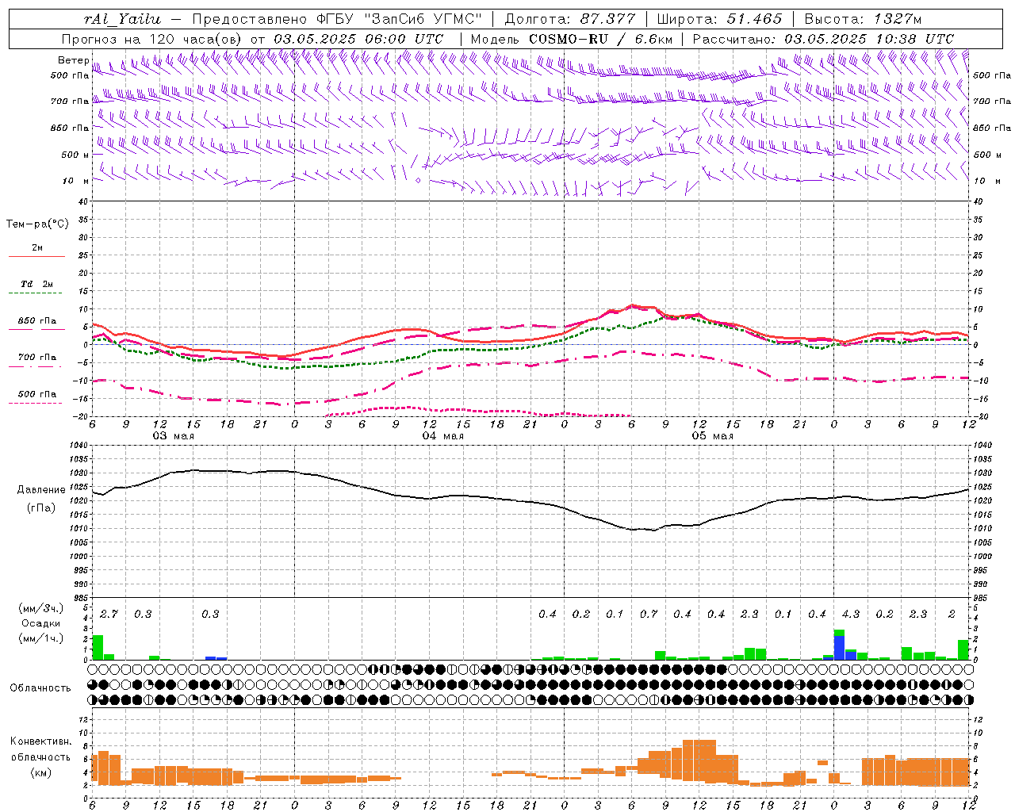Click the (мм/3ч.) units label

40,608
